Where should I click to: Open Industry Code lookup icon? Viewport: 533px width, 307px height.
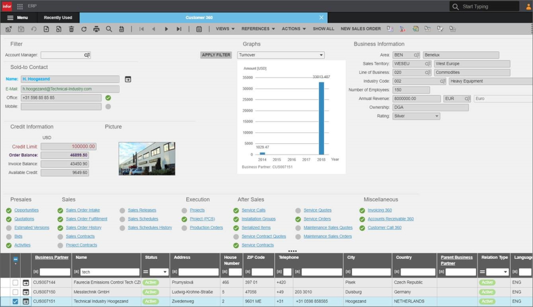[x=442, y=81]
